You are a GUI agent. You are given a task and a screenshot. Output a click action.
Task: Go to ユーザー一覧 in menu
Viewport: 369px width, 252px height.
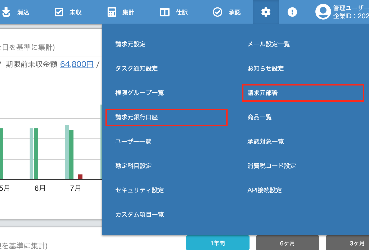pos(133,142)
